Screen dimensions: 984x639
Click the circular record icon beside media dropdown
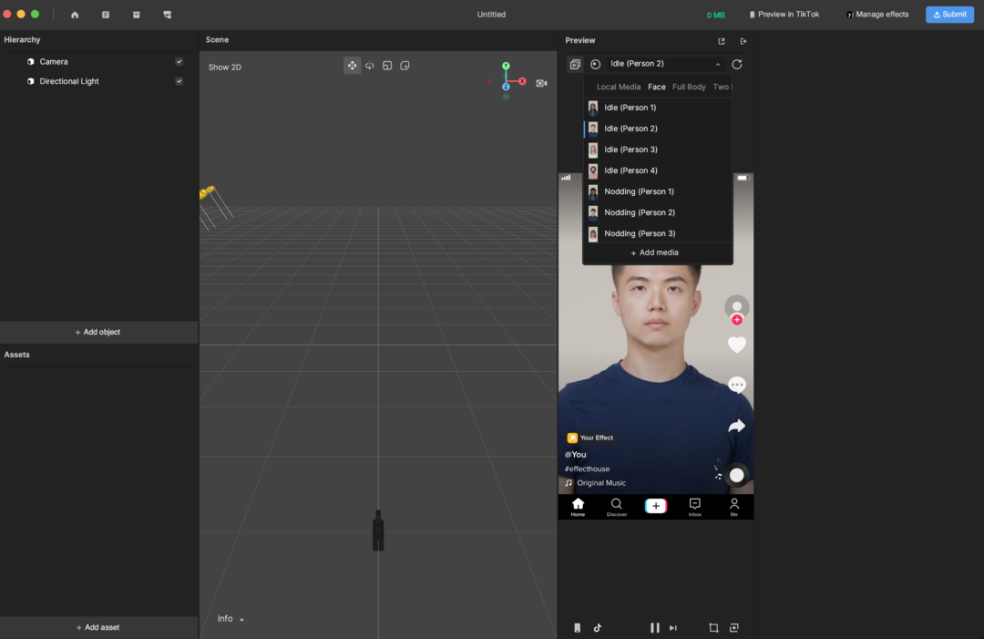(x=596, y=64)
